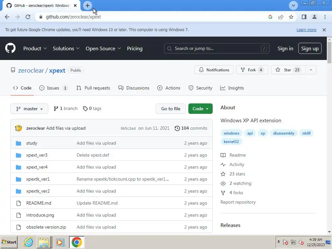Select the kernel32 topic tag

tap(231, 141)
